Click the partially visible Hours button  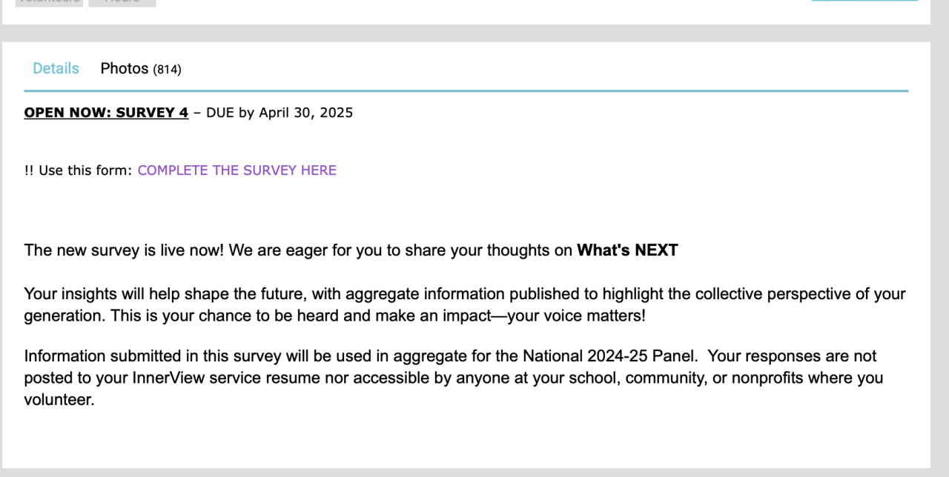[x=122, y=2]
